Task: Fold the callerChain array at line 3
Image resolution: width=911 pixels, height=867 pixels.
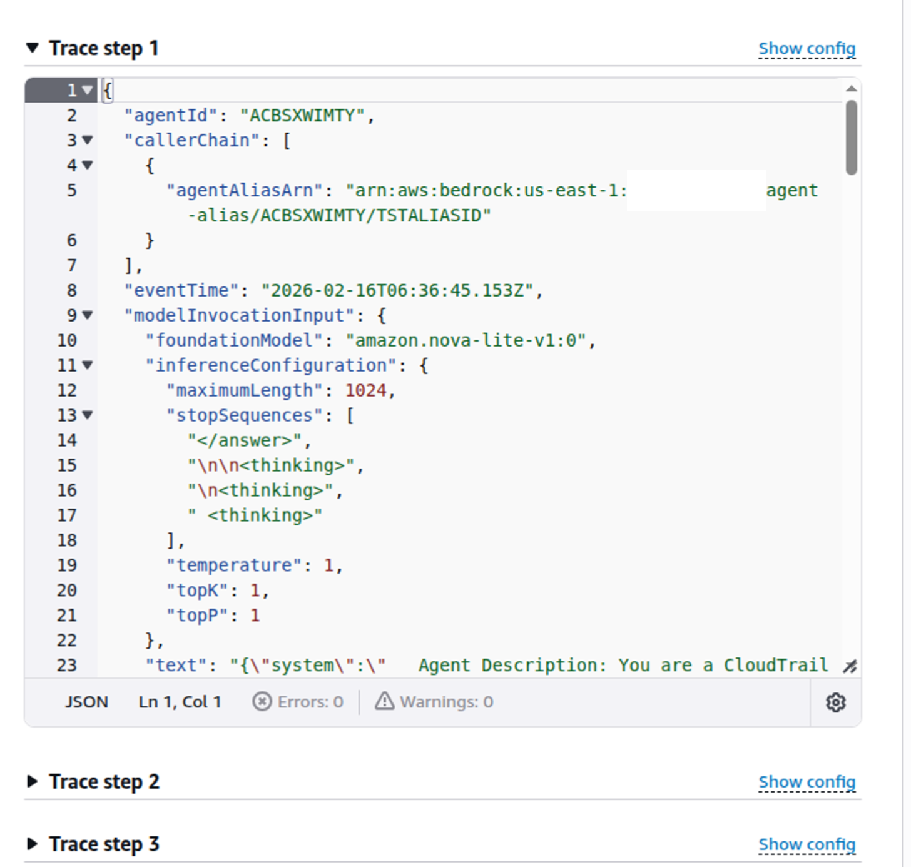Action: tap(88, 140)
